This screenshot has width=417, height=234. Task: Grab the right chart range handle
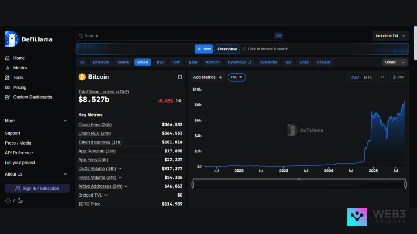click(x=405, y=184)
